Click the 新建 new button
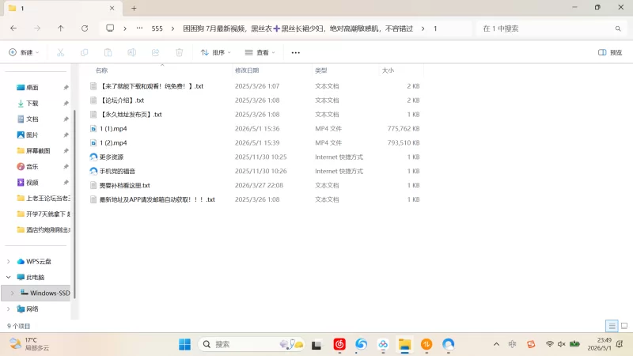 [24, 52]
